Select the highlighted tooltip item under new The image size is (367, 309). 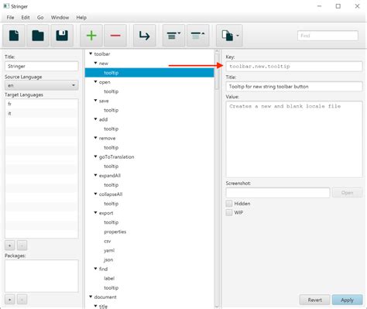click(x=149, y=73)
